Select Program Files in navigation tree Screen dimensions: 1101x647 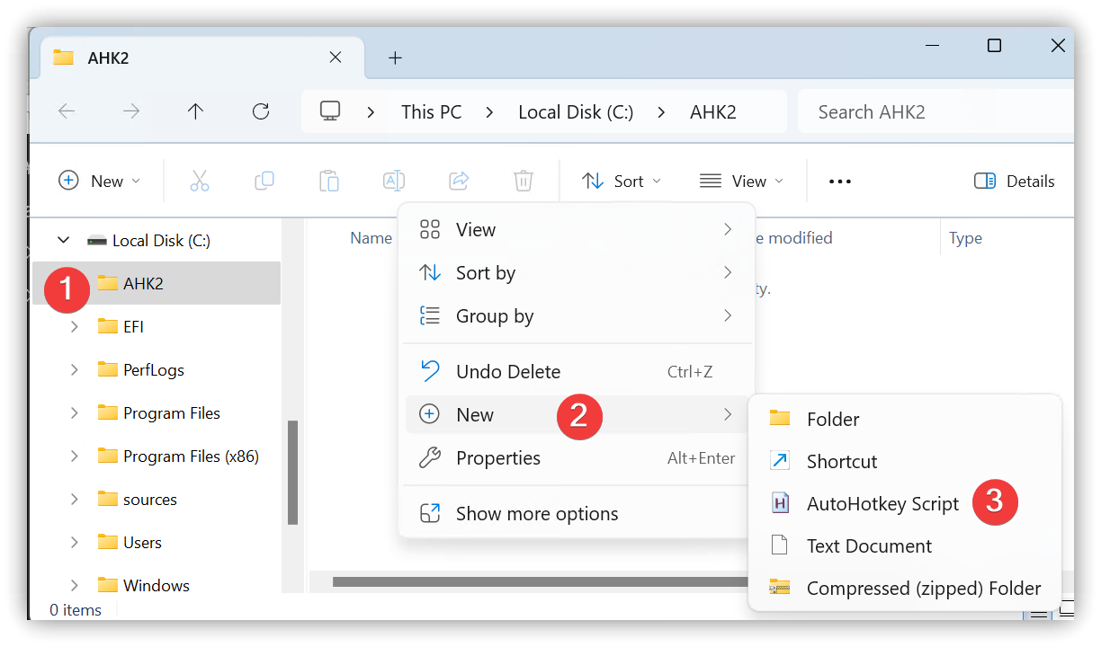[x=157, y=413]
